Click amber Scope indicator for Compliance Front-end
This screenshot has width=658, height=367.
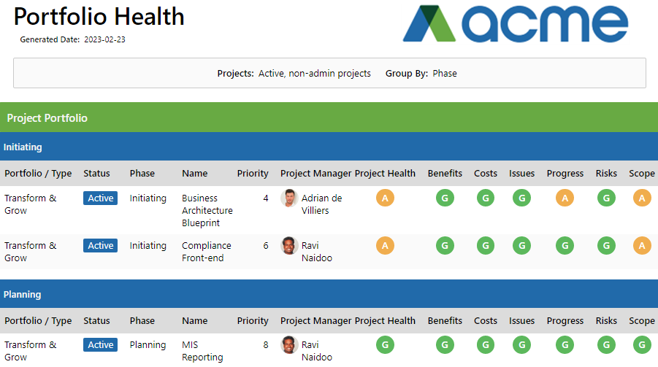tap(641, 246)
